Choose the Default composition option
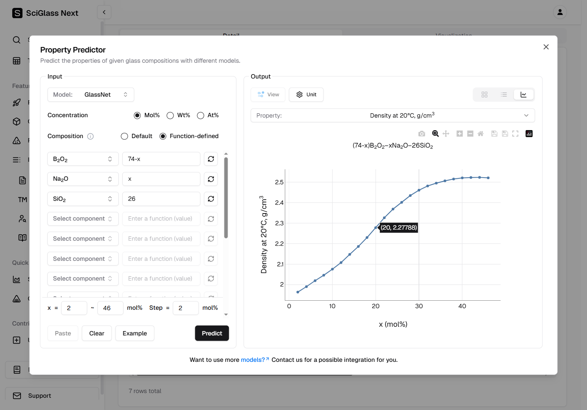Screen dimensions: 587x410 click(125, 136)
